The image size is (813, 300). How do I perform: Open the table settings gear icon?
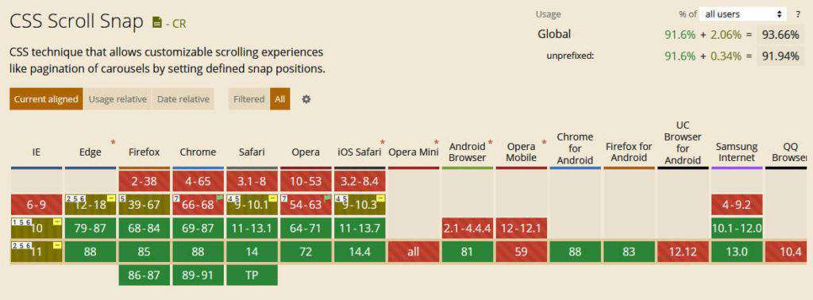pyautogui.click(x=306, y=99)
